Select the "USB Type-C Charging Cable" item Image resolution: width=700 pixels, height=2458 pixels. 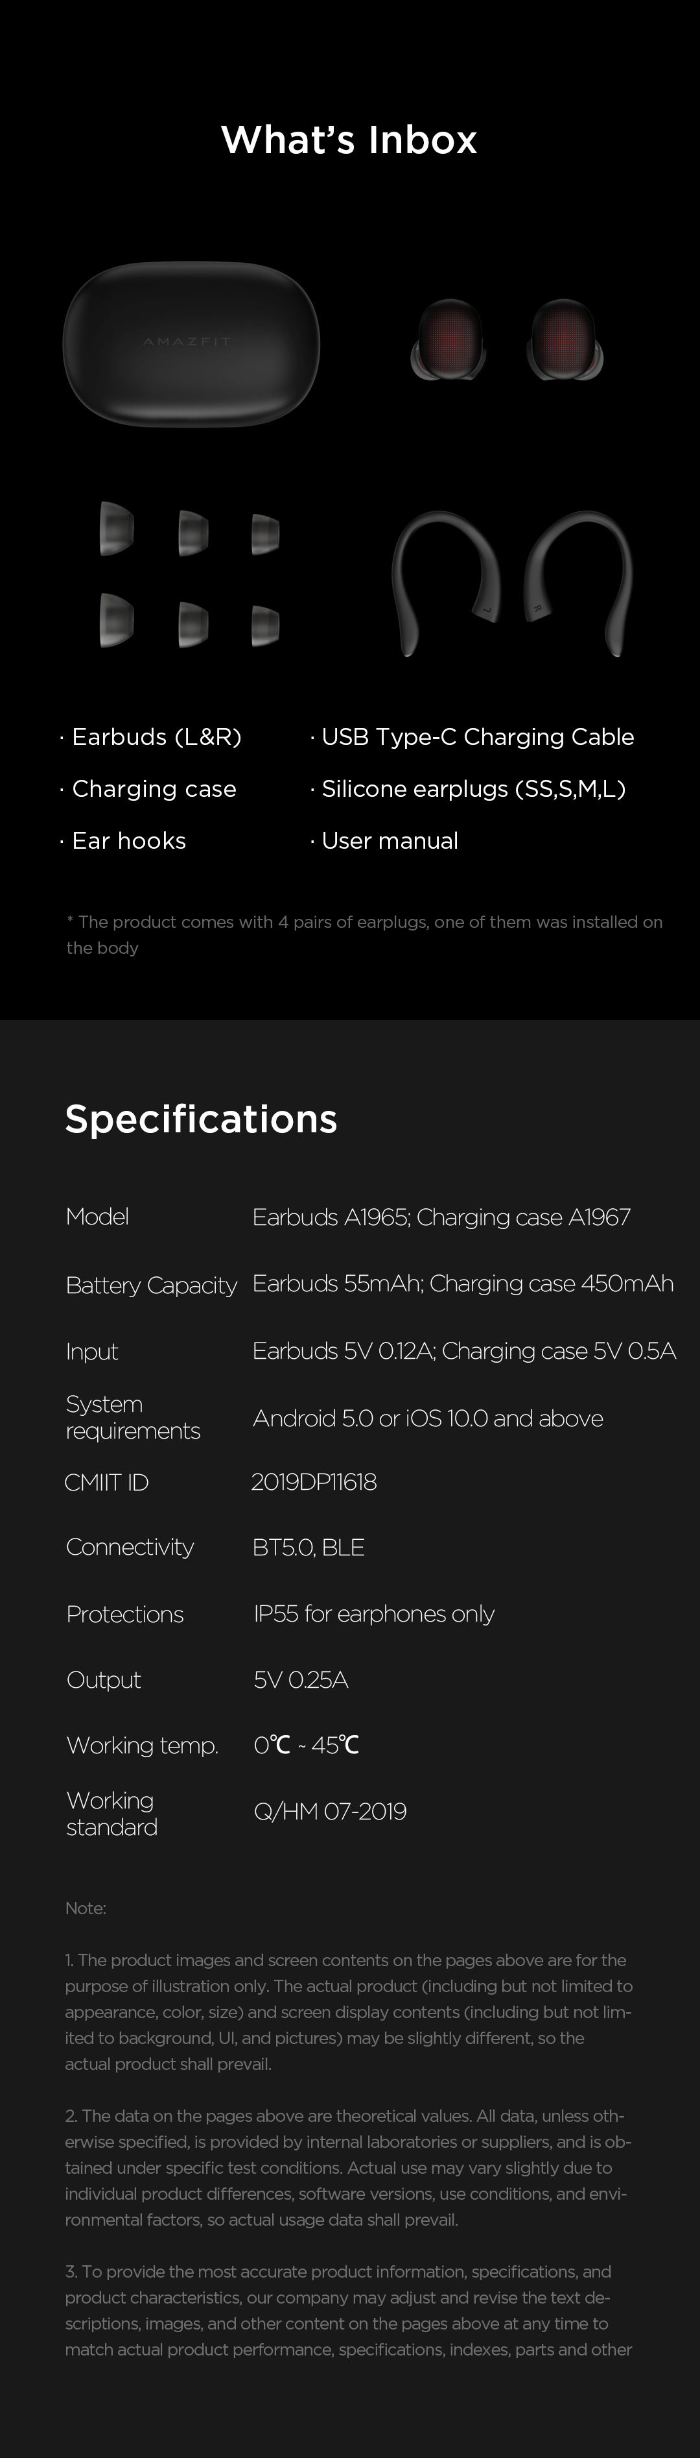click(477, 736)
